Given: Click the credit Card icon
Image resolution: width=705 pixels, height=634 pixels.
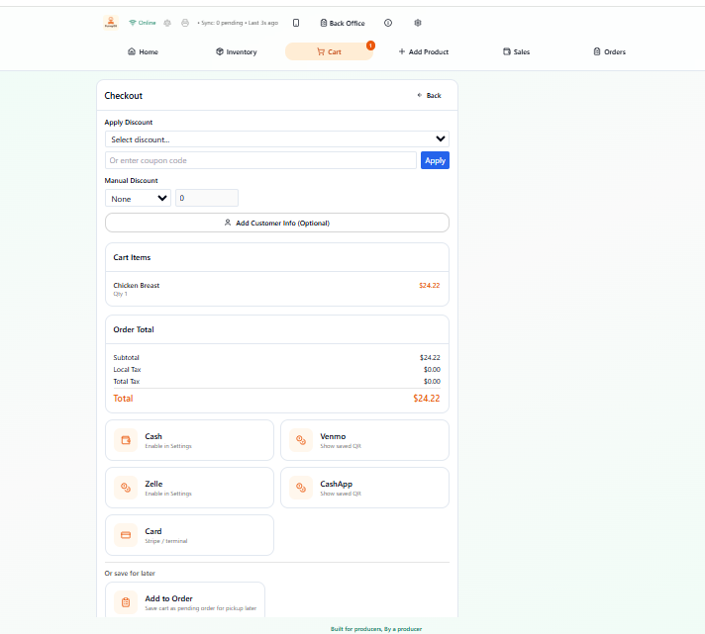Looking at the screenshot, I should coord(126,535).
